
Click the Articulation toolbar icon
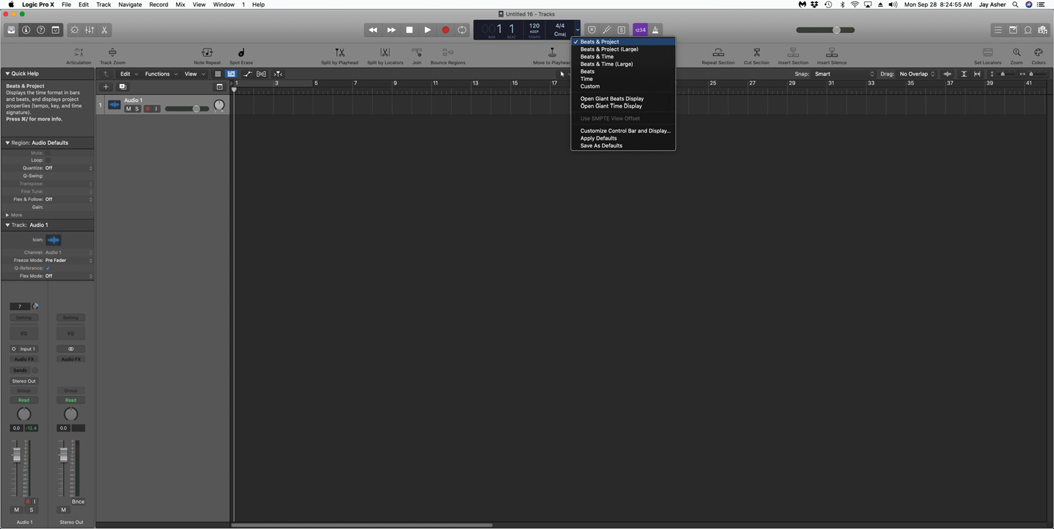coord(78,53)
